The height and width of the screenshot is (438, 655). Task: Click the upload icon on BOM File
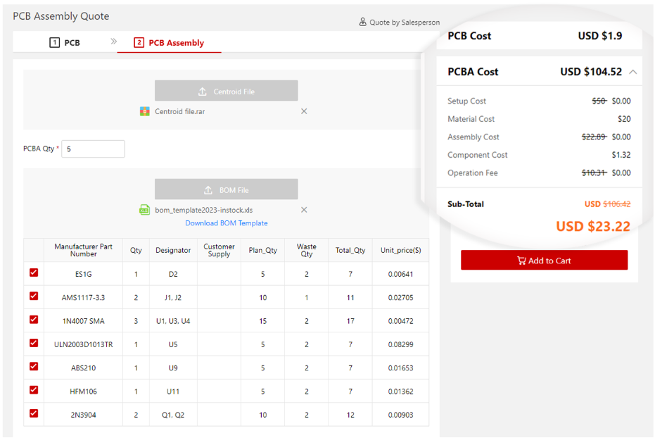[208, 190]
